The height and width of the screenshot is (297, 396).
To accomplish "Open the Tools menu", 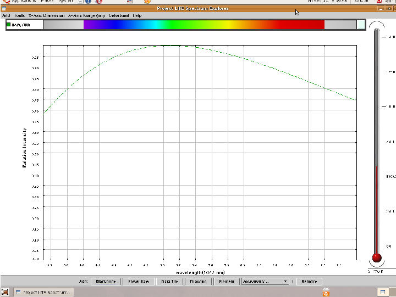I will [19, 15].
